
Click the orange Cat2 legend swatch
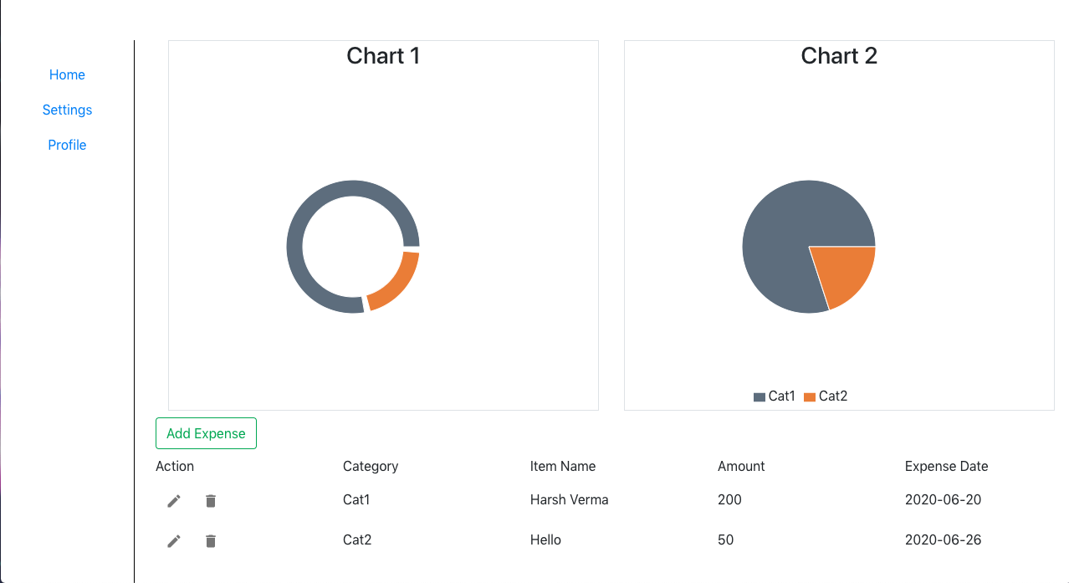[x=810, y=397]
